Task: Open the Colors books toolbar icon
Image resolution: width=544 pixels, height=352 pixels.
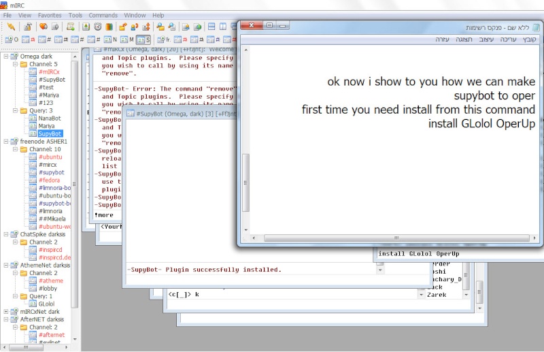Action: (x=109, y=27)
